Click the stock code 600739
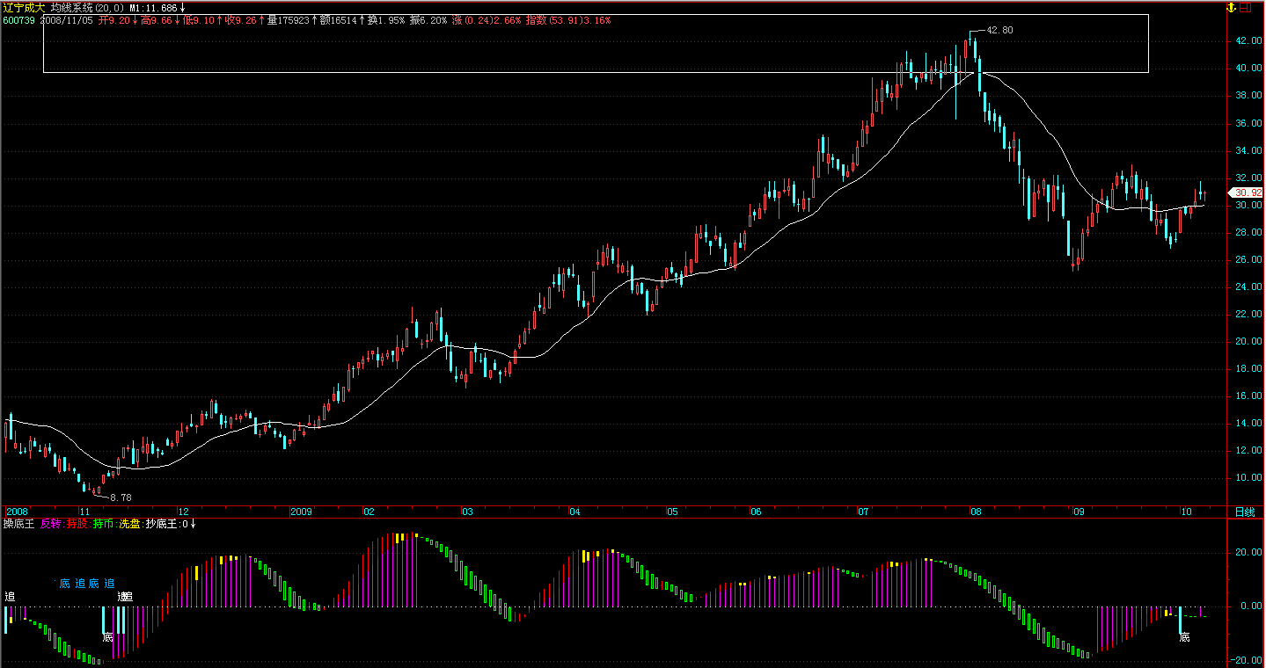 tap(18, 19)
